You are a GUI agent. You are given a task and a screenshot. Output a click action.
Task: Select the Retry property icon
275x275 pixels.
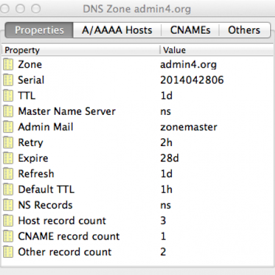[8, 142]
